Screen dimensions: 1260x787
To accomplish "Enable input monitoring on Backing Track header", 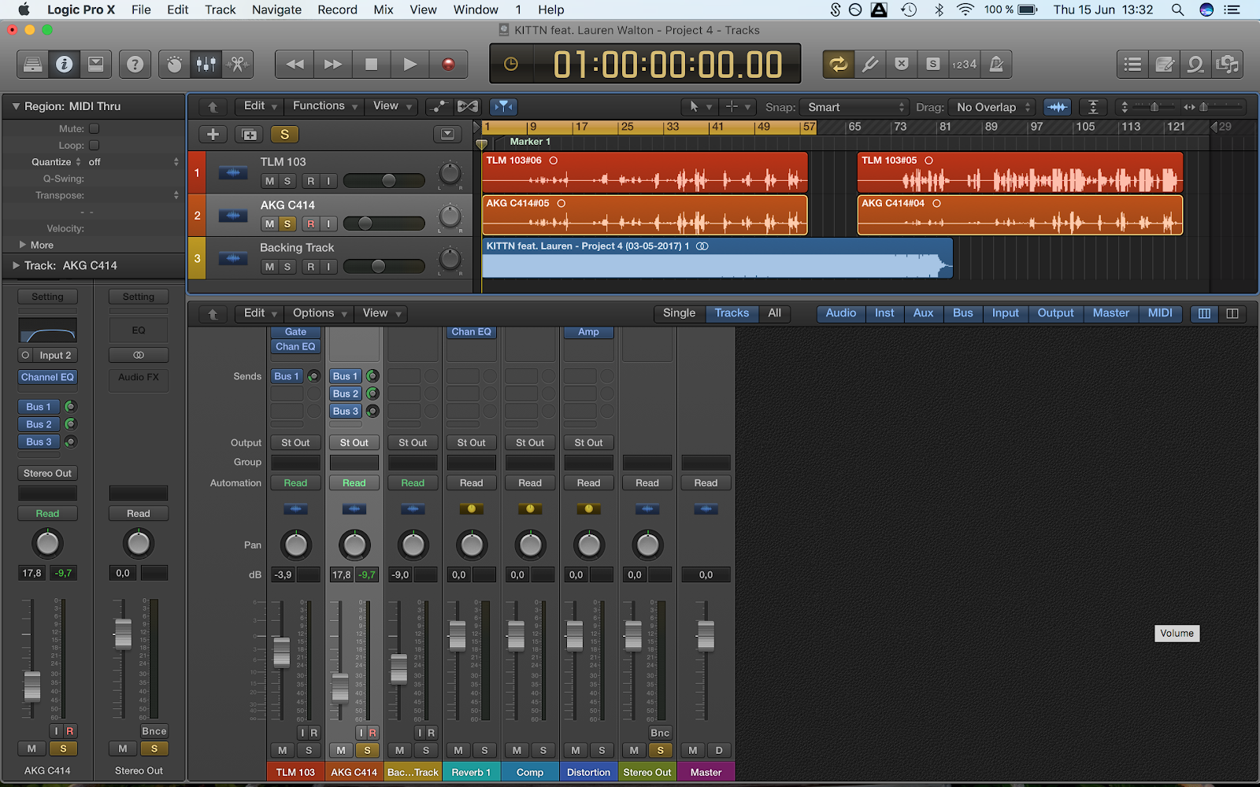I will click(328, 267).
